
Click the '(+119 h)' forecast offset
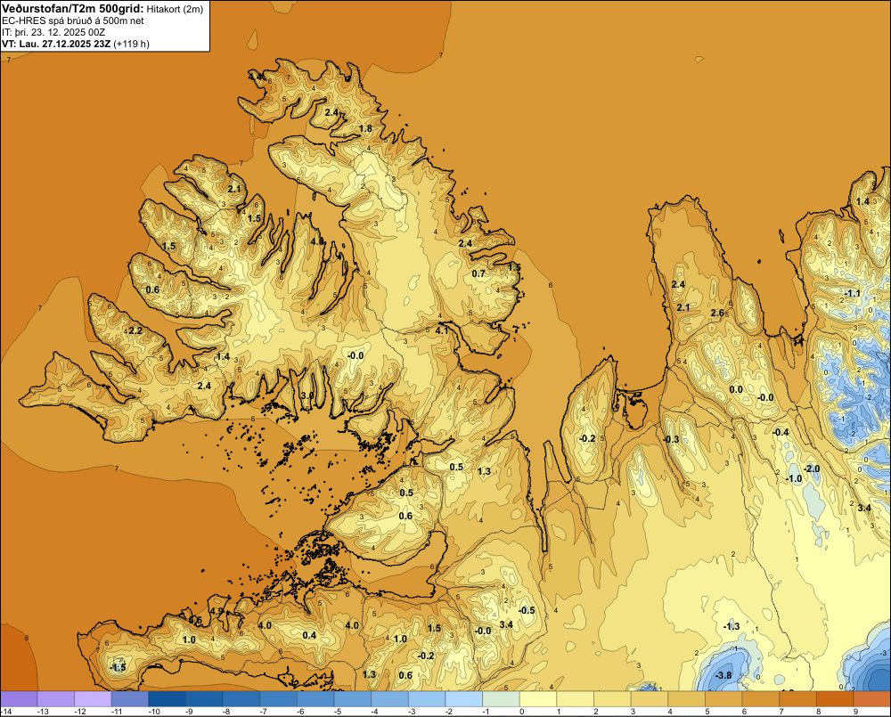[x=131, y=44]
